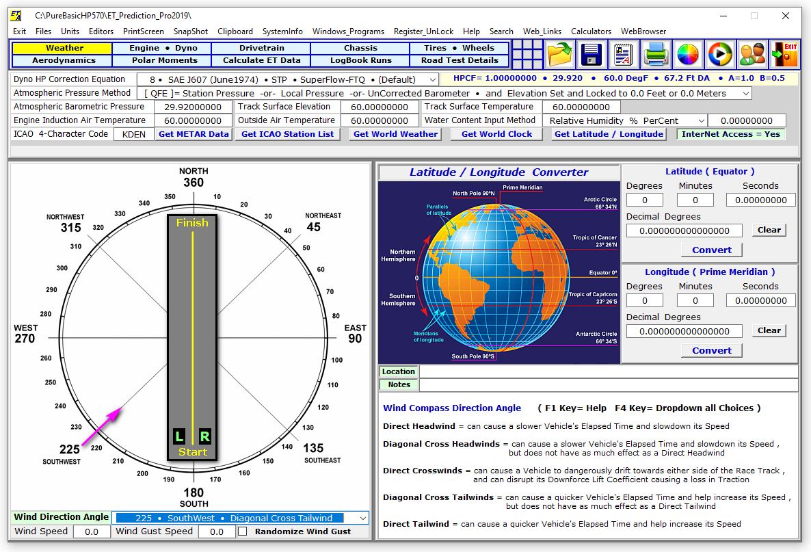Viewport: 811px width, 552px height.
Task: Open the SystemInfo menu
Action: pos(282,31)
